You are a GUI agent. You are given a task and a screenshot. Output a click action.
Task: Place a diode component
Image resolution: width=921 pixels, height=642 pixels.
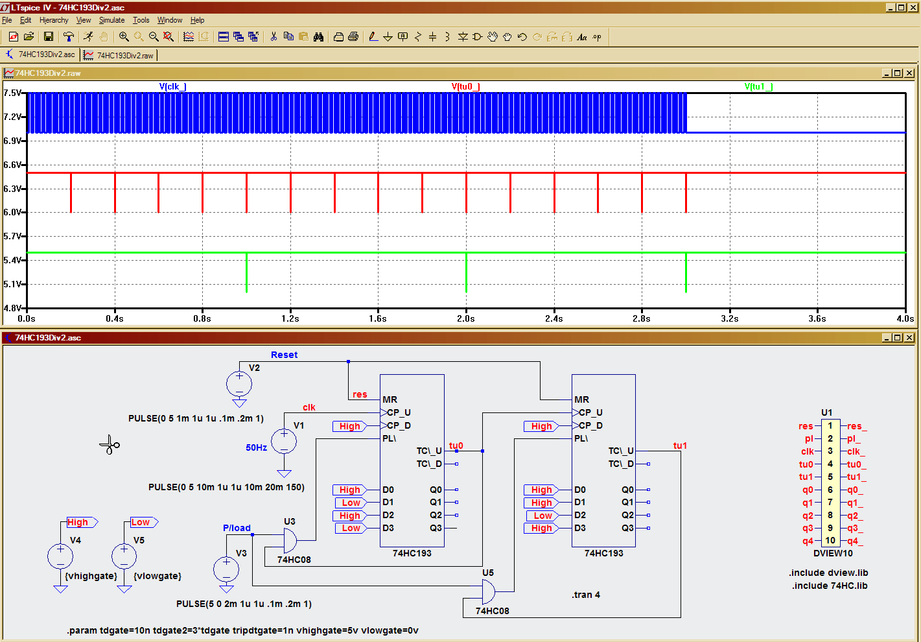pyautogui.click(x=463, y=37)
